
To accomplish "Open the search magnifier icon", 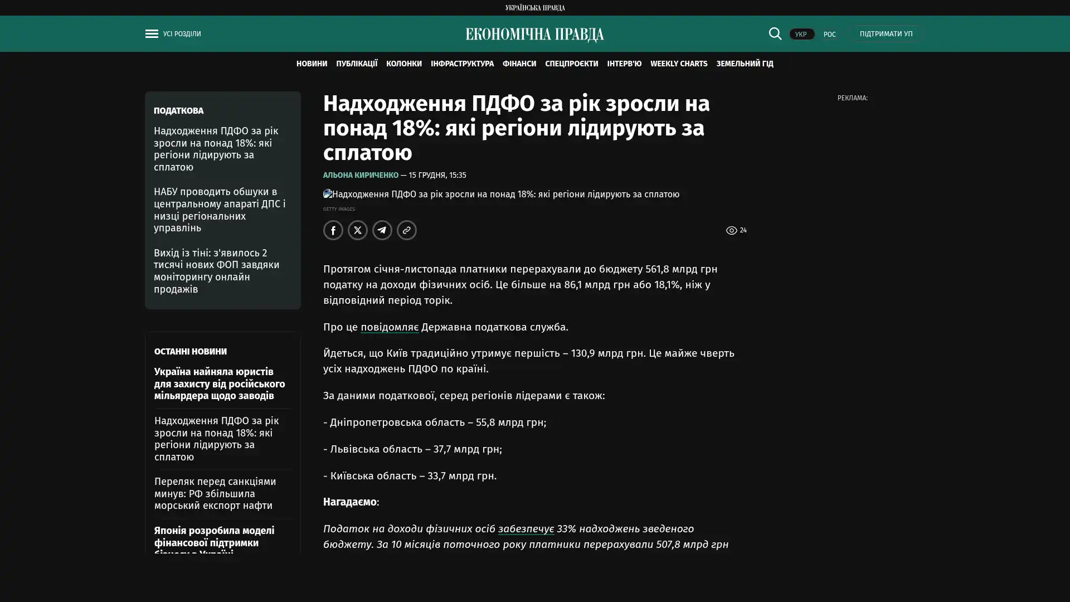I will (x=775, y=33).
